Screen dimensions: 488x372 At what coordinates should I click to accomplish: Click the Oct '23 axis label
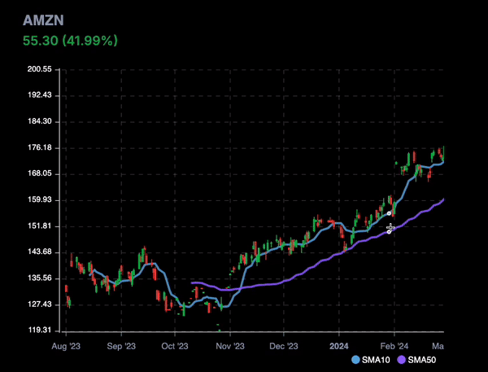pos(175,346)
